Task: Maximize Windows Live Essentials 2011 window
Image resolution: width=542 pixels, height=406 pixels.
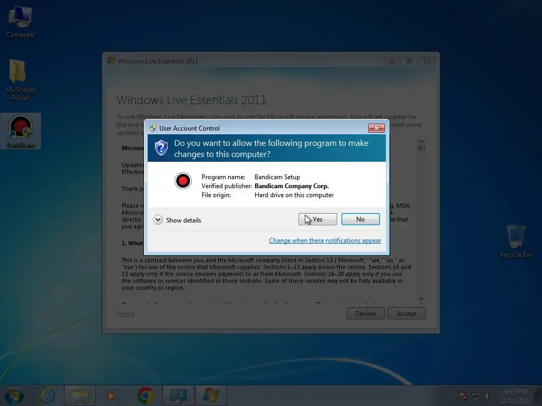Action: [409, 61]
